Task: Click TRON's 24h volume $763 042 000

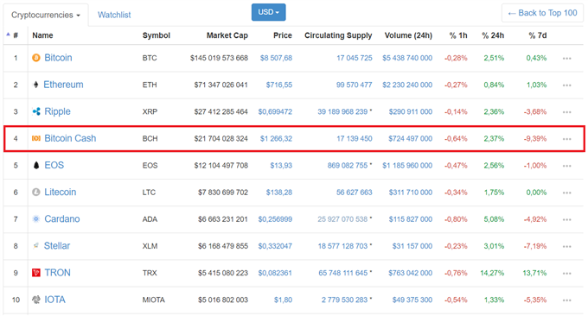Action: (410, 273)
